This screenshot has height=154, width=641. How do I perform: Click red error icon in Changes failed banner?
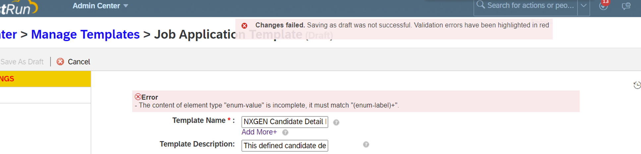(x=244, y=26)
